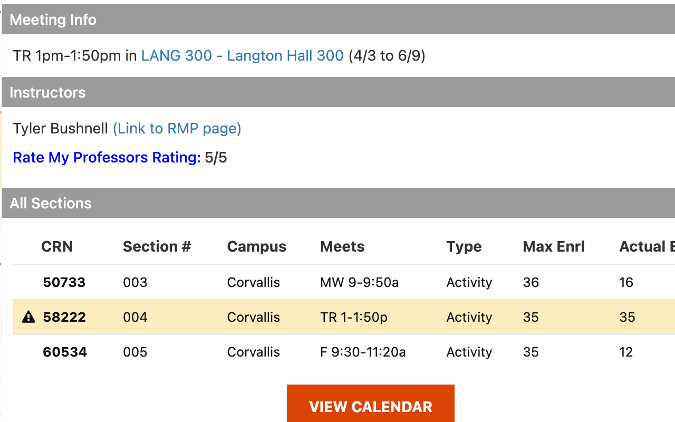Click the All Sections header bar
This screenshot has height=422, width=675.
(x=339, y=203)
